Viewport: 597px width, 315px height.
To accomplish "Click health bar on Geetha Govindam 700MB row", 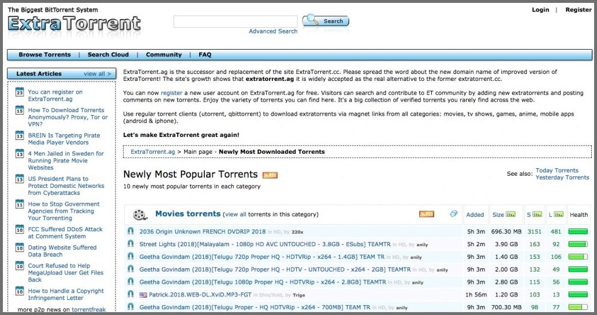I will click(578, 307).
